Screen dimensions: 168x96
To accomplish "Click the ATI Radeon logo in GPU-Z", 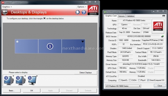I will pos(158,26).
